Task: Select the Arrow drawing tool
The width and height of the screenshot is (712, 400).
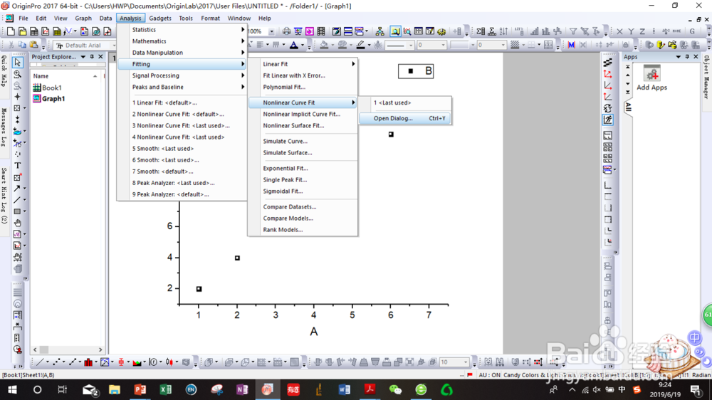Action: coord(17,189)
